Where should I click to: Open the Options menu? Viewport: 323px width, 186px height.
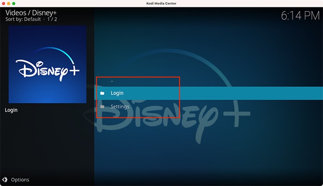click(x=20, y=180)
